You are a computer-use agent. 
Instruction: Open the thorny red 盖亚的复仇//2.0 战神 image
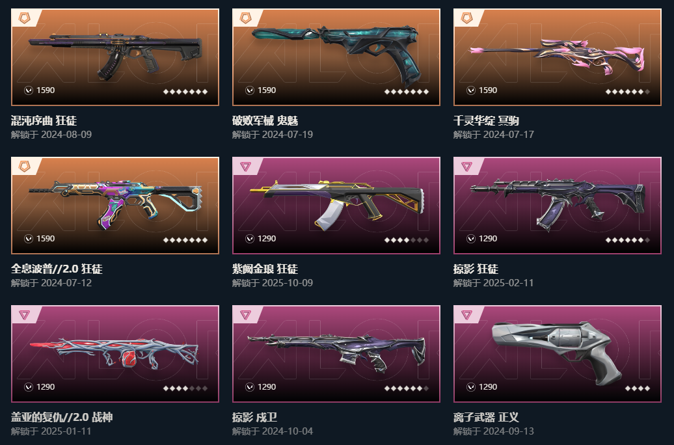115,353
